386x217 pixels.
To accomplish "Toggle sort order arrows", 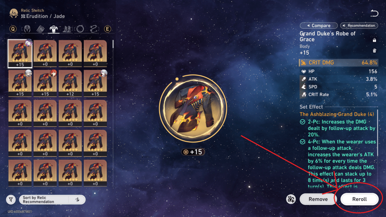I will [77, 200].
